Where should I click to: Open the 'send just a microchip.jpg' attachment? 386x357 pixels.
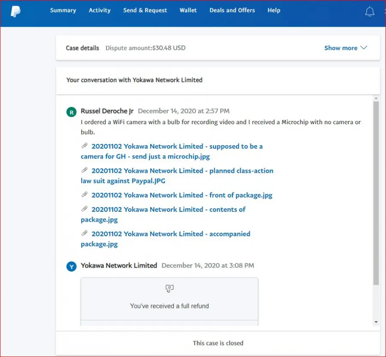[172, 151]
